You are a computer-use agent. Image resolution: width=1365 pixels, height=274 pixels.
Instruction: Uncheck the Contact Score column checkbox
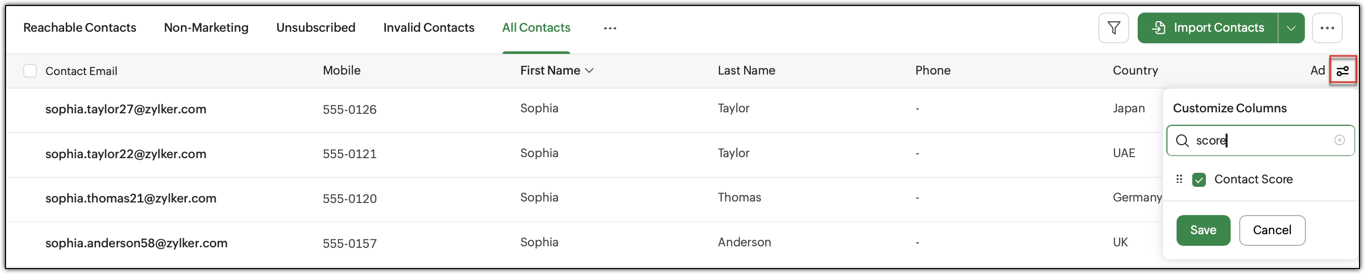click(x=1199, y=179)
